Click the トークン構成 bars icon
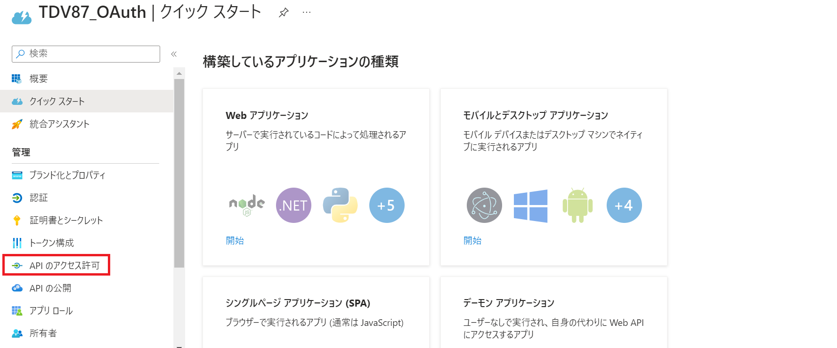This screenshot has height=348, width=837. pos(17,243)
